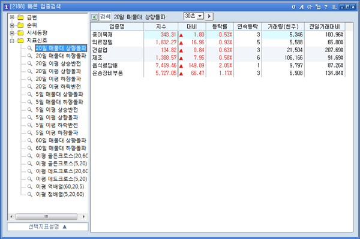Click the '0' icon in title bar
Viewport: 360px width, 239px height.
tap(293, 7)
